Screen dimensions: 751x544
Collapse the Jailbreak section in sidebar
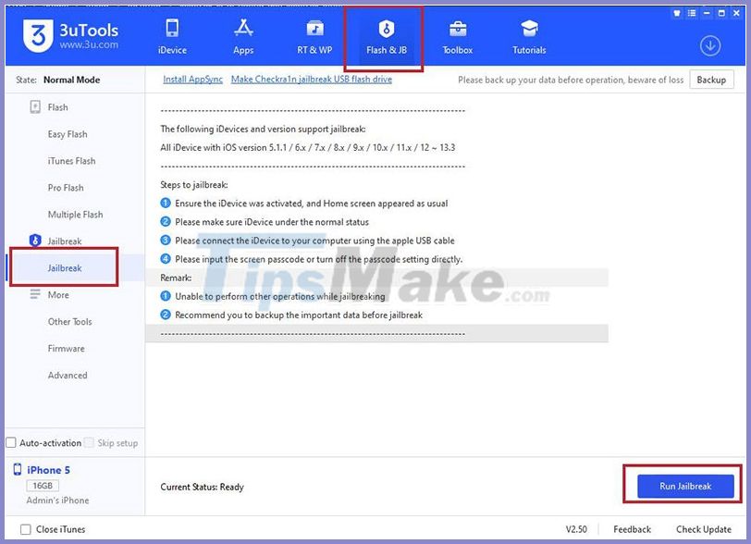[64, 241]
